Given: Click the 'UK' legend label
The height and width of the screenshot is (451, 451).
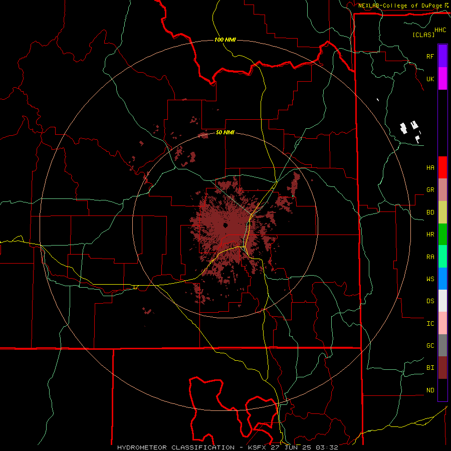Looking at the screenshot, I should [430, 79].
